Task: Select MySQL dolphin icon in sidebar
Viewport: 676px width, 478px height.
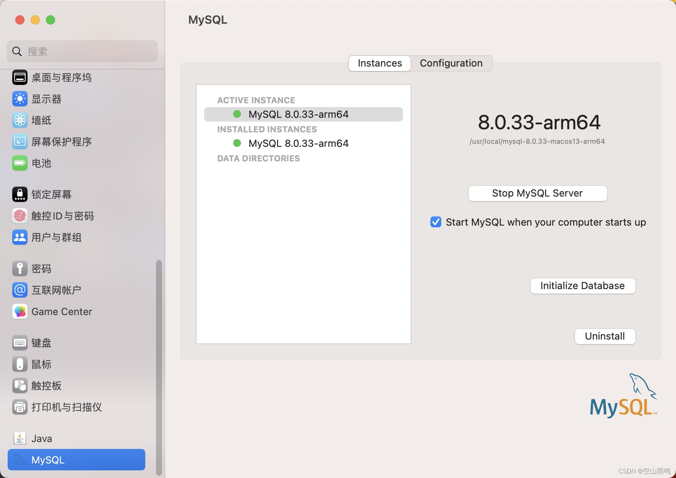Action: 20,460
